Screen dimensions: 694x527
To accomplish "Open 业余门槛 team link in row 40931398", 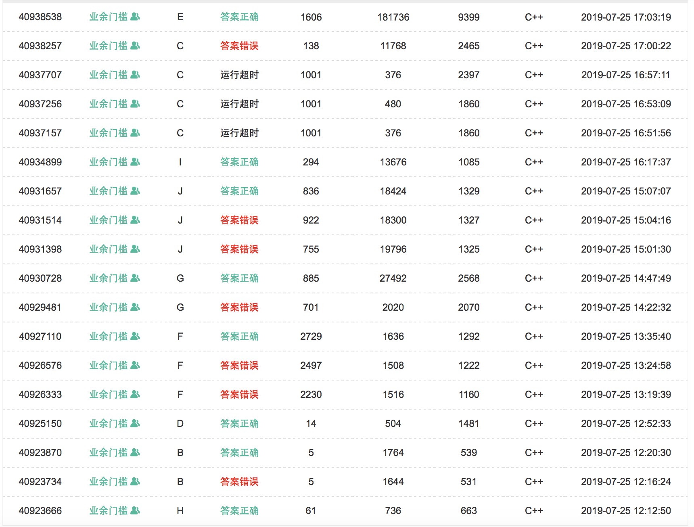I will coord(108,249).
